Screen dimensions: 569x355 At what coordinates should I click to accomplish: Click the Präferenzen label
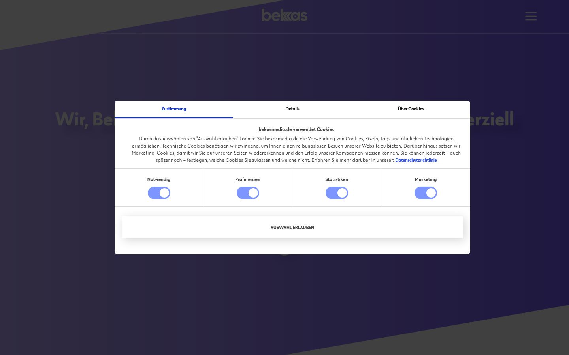pos(248,179)
